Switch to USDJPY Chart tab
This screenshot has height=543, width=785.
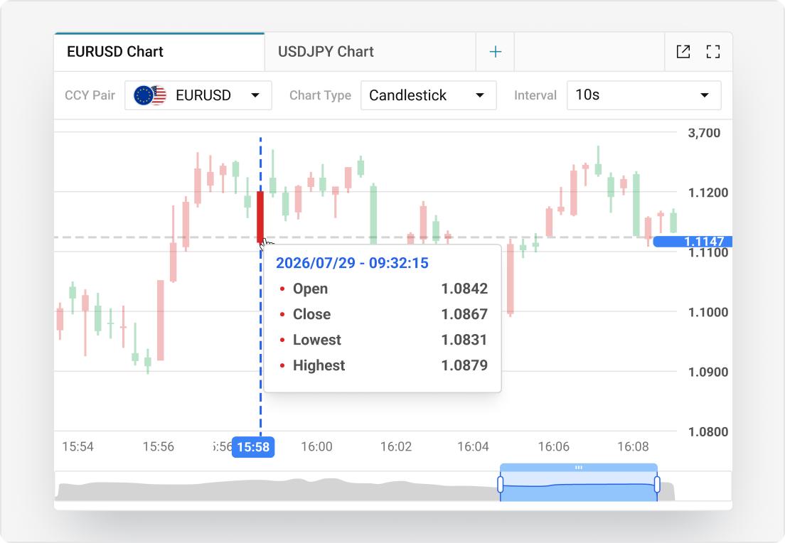point(370,52)
